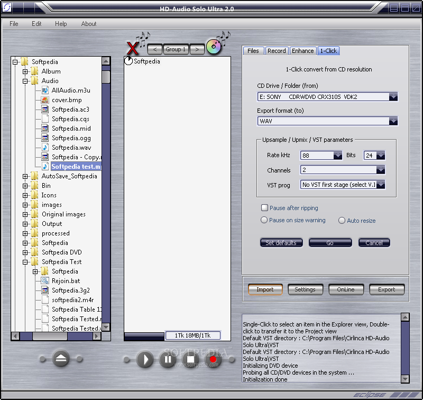The image size is (423, 400).
Task: Open the VST prog dropdown
Action: pyautogui.click(x=380, y=185)
